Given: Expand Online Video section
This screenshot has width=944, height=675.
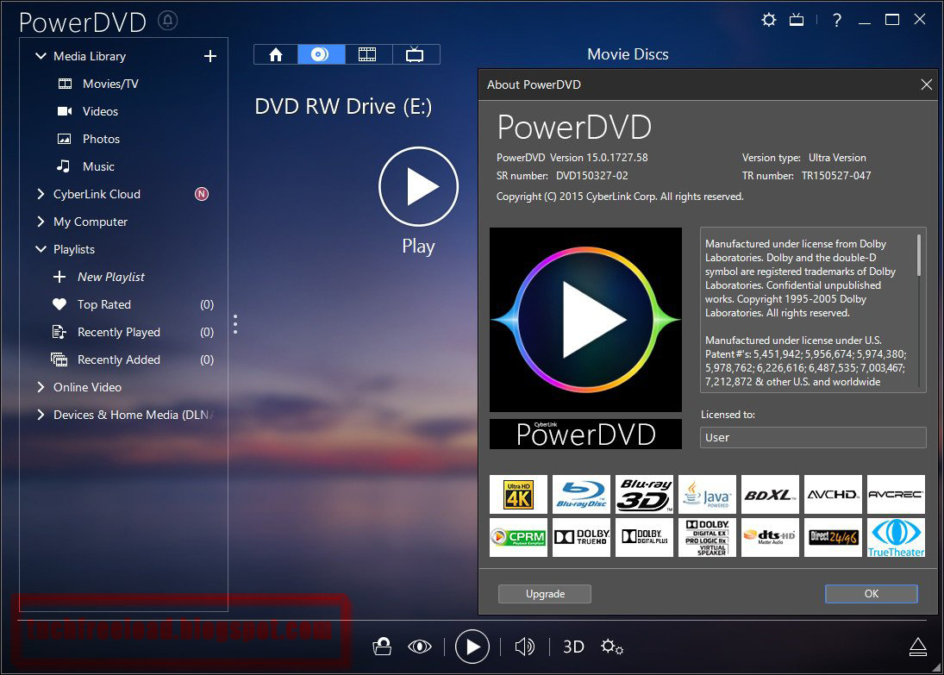Looking at the screenshot, I should [41, 387].
